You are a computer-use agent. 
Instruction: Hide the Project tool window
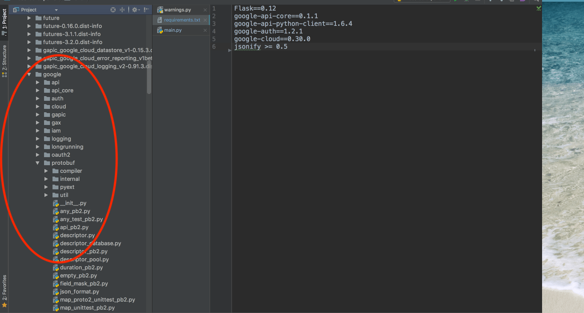tap(146, 10)
